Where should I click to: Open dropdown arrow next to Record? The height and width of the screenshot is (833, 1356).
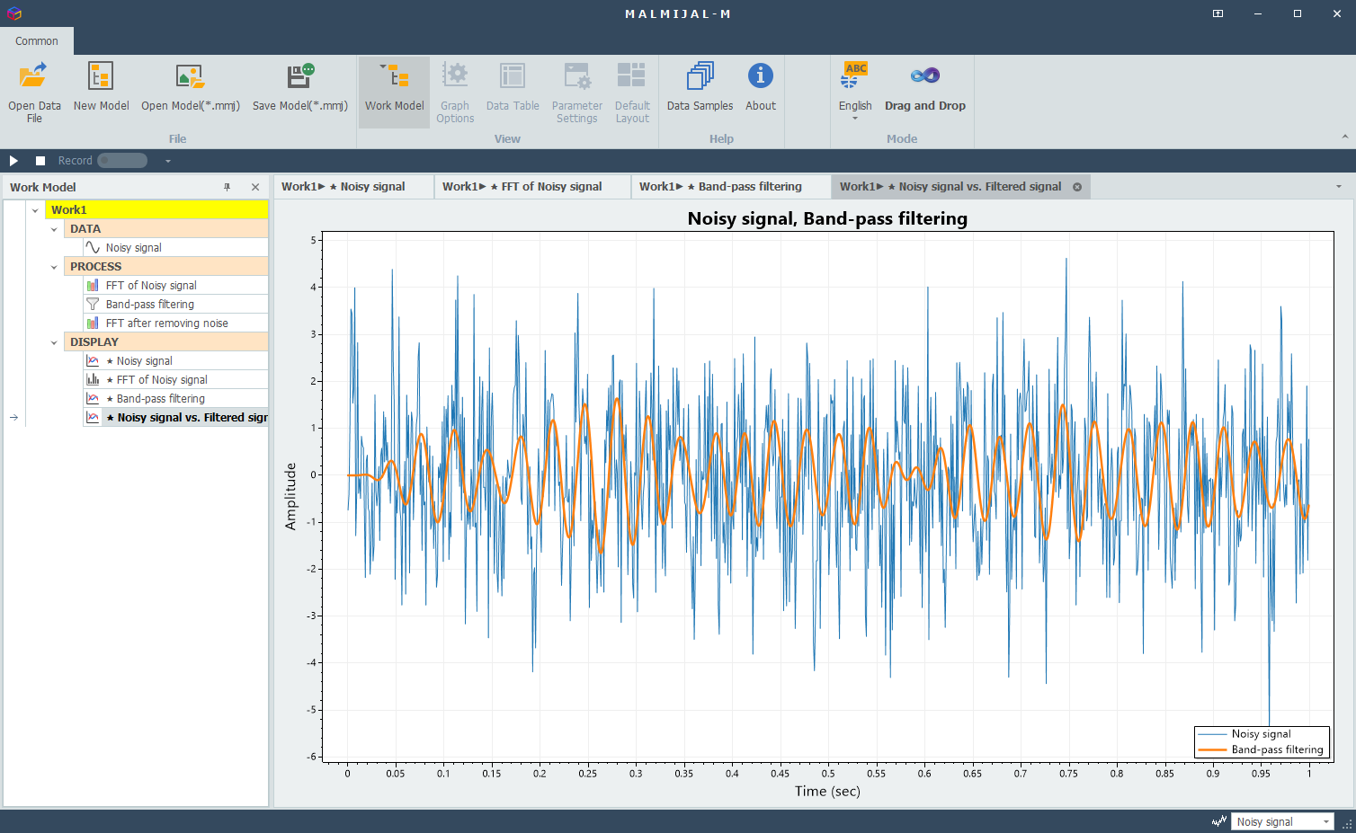167,162
